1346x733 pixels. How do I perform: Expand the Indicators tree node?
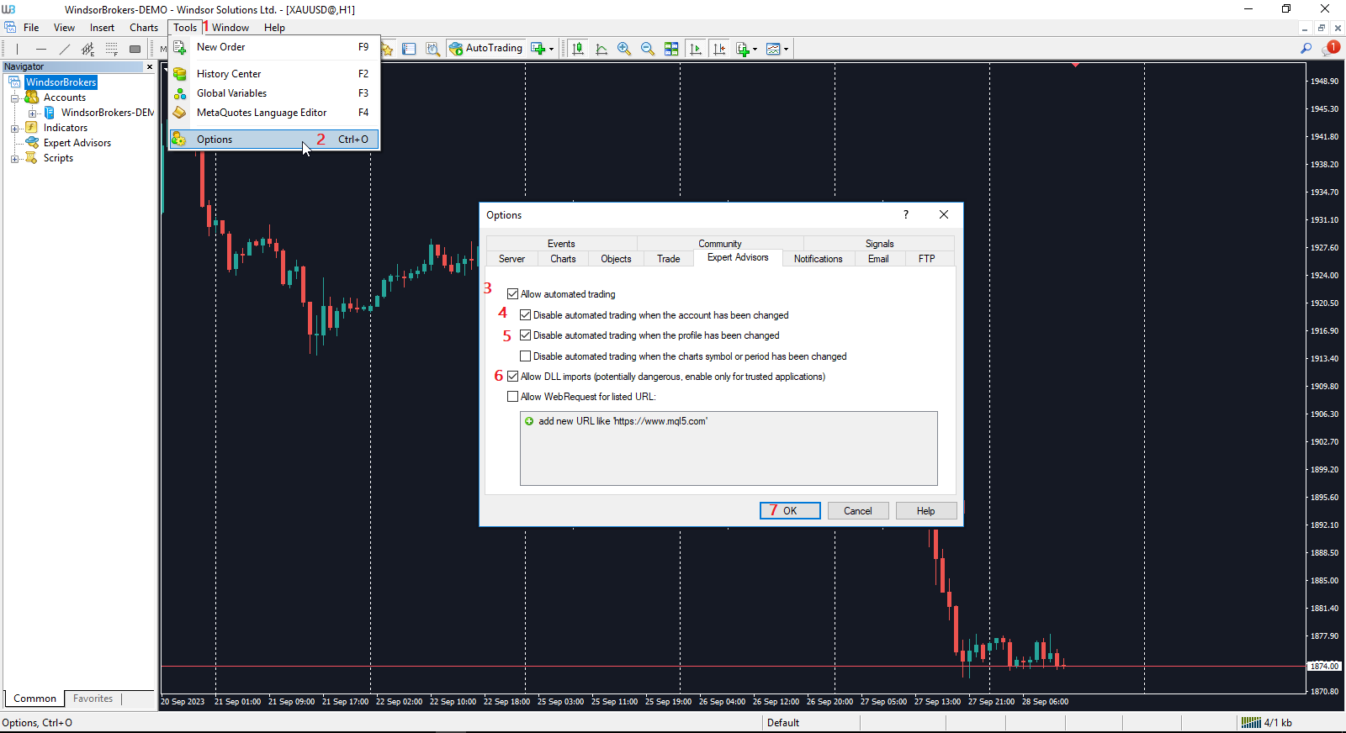[x=14, y=129]
